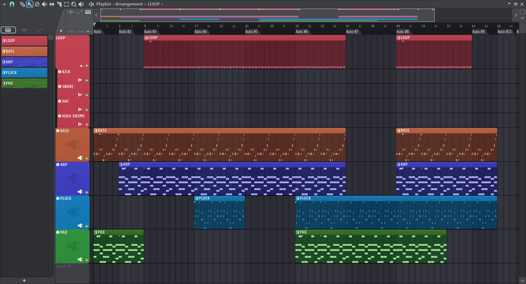Select the Delete tool
Viewport: 526px width, 284px height.
37,4
